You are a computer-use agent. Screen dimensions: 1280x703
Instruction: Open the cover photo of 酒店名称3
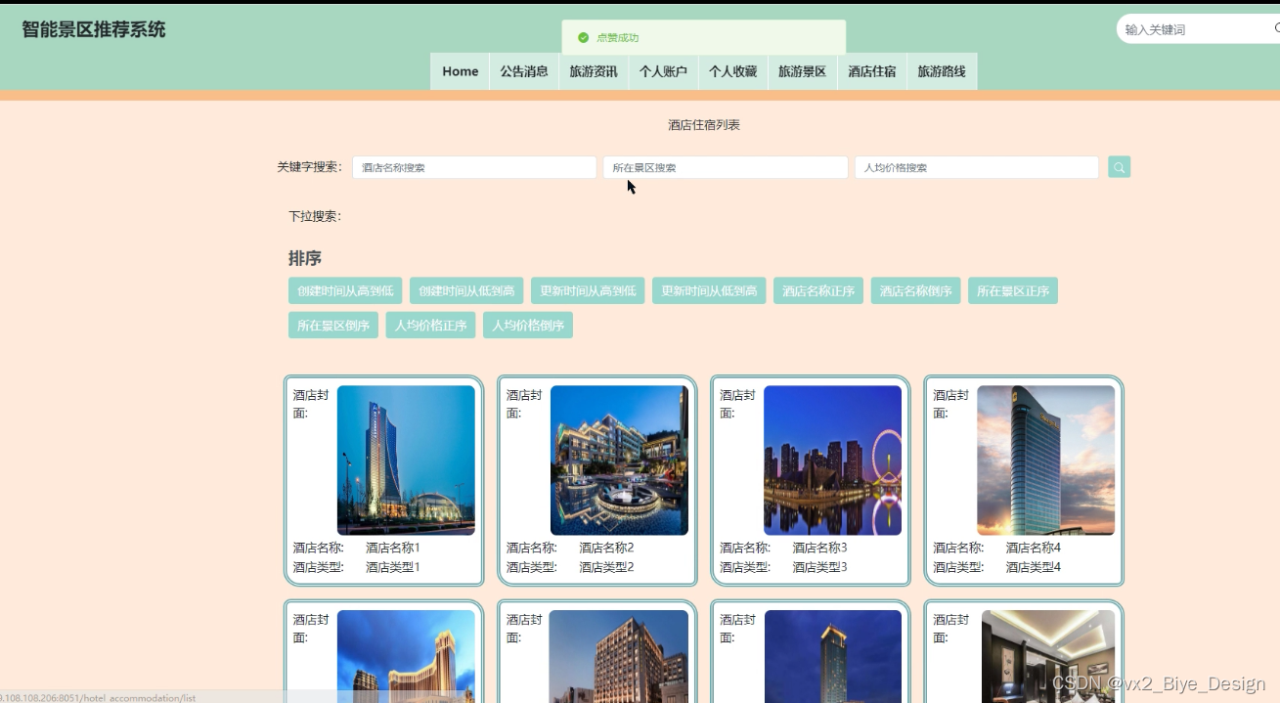click(x=832, y=460)
